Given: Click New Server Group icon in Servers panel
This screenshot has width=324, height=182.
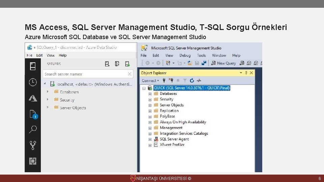Looking at the screenshot, I should tap(117, 64).
